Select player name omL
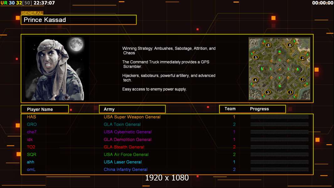Viewport: 334px width, 188px height. coord(31,170)
